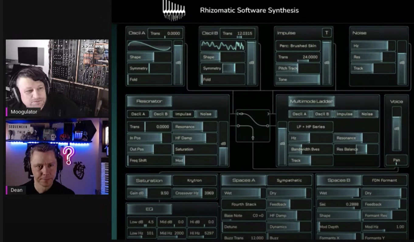Click the Oscil A Trans value field
The height and width of the screenshot is (242, 414).
165,33
